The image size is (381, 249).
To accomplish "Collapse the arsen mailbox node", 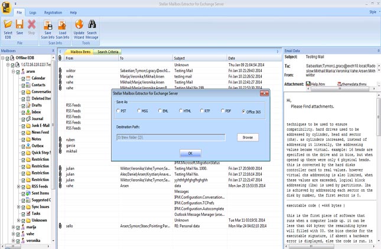I will pos(14,72).
